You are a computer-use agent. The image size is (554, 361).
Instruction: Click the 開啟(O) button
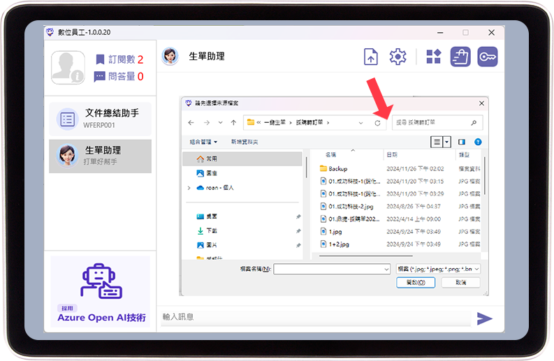pyautogui.click(x=415, y=283)
